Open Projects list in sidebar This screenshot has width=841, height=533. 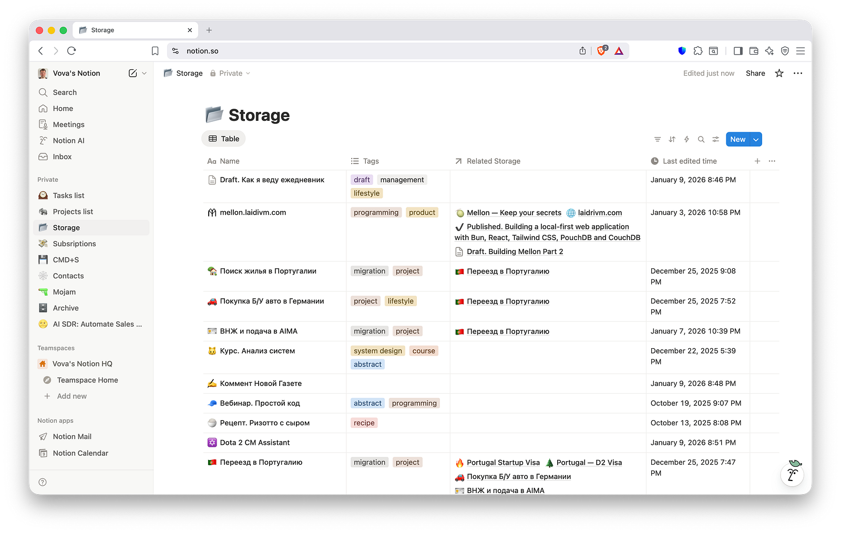click(x=73, y=212)
